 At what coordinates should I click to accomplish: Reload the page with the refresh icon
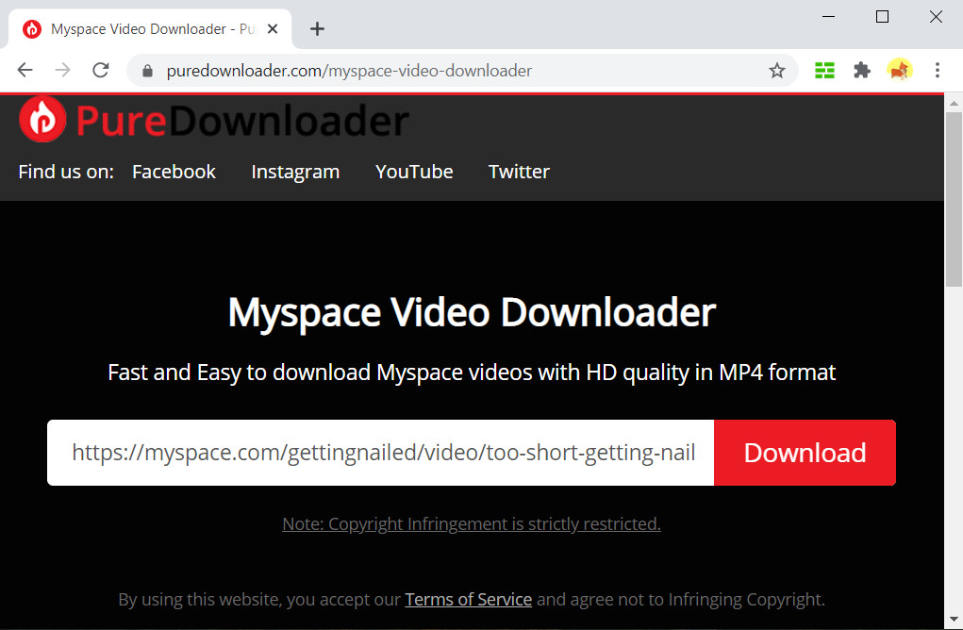[101, 70]
